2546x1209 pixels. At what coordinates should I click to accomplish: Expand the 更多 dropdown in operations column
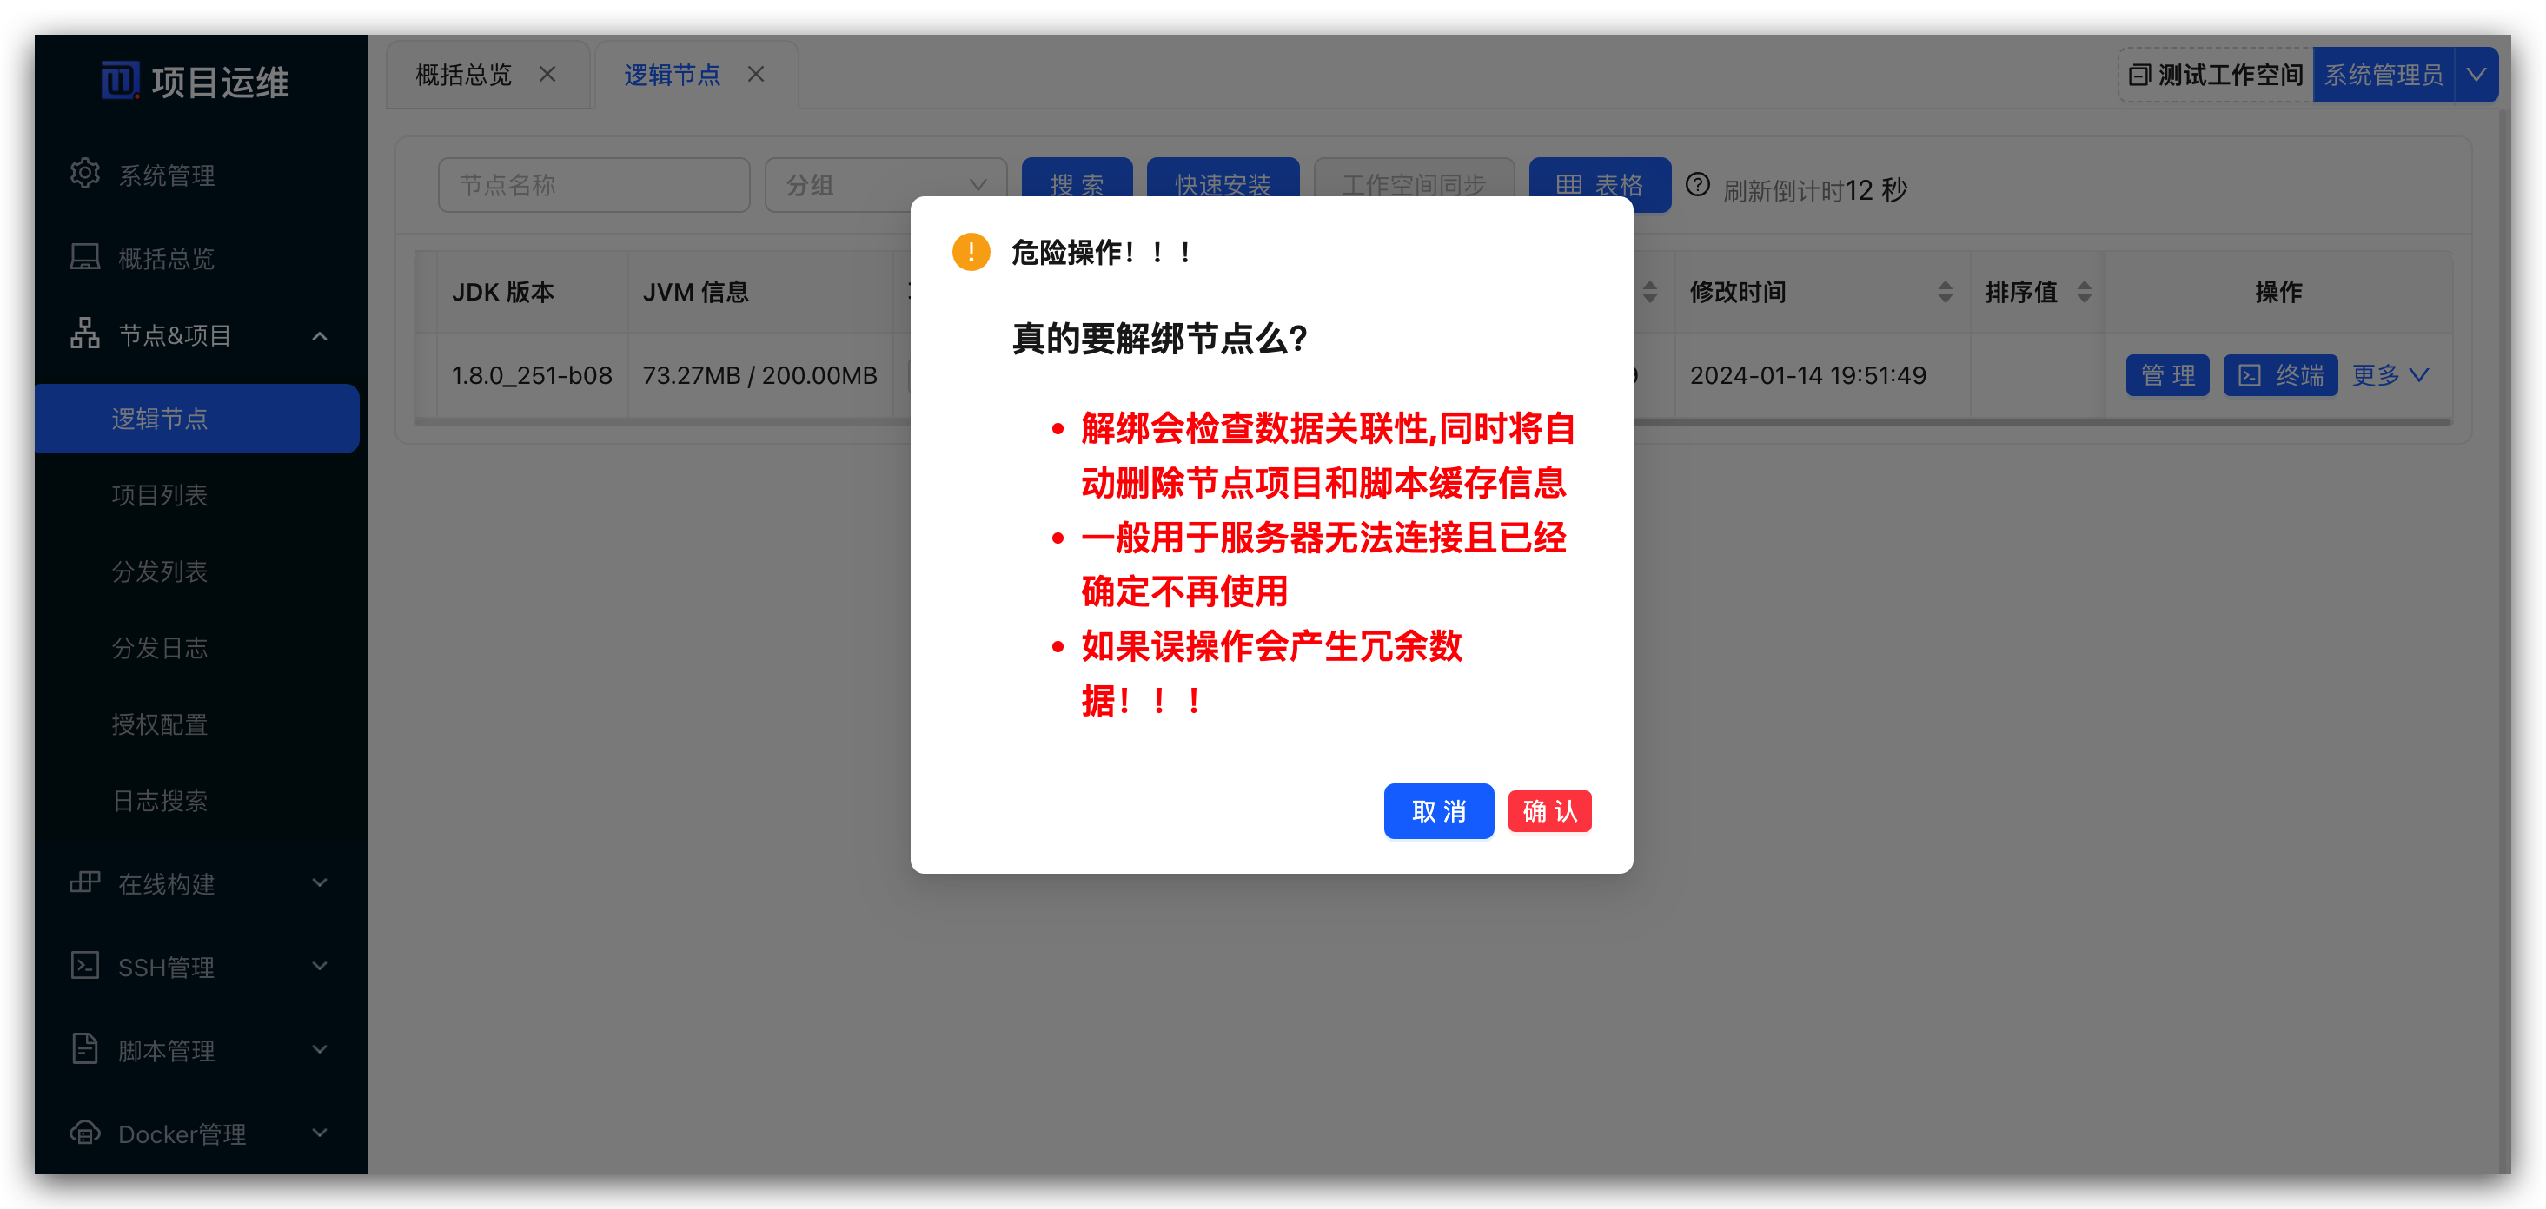(x=2389, y=375)
